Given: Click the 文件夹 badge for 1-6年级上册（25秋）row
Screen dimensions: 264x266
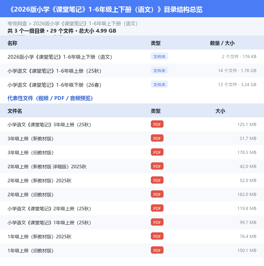Looking at the screenshot, I should 159,71.
